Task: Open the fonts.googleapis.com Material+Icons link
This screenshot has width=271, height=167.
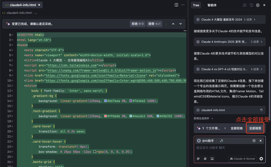Action: [95, 75]
